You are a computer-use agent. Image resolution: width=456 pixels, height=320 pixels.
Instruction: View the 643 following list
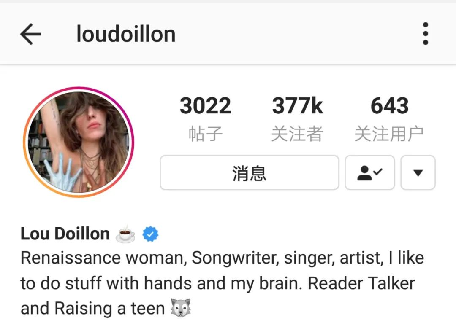(x=389, y=106)
